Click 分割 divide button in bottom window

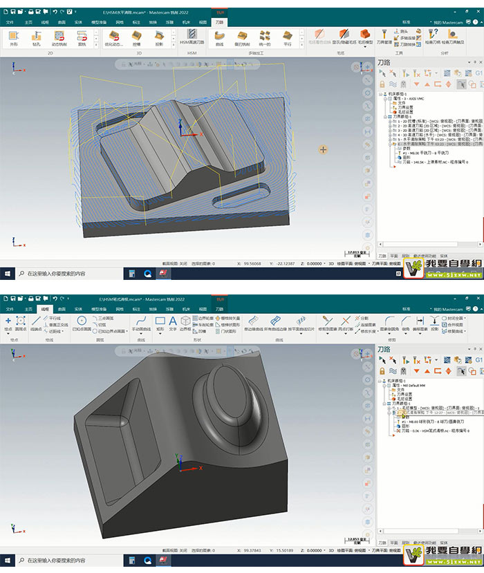coord(362,318)
